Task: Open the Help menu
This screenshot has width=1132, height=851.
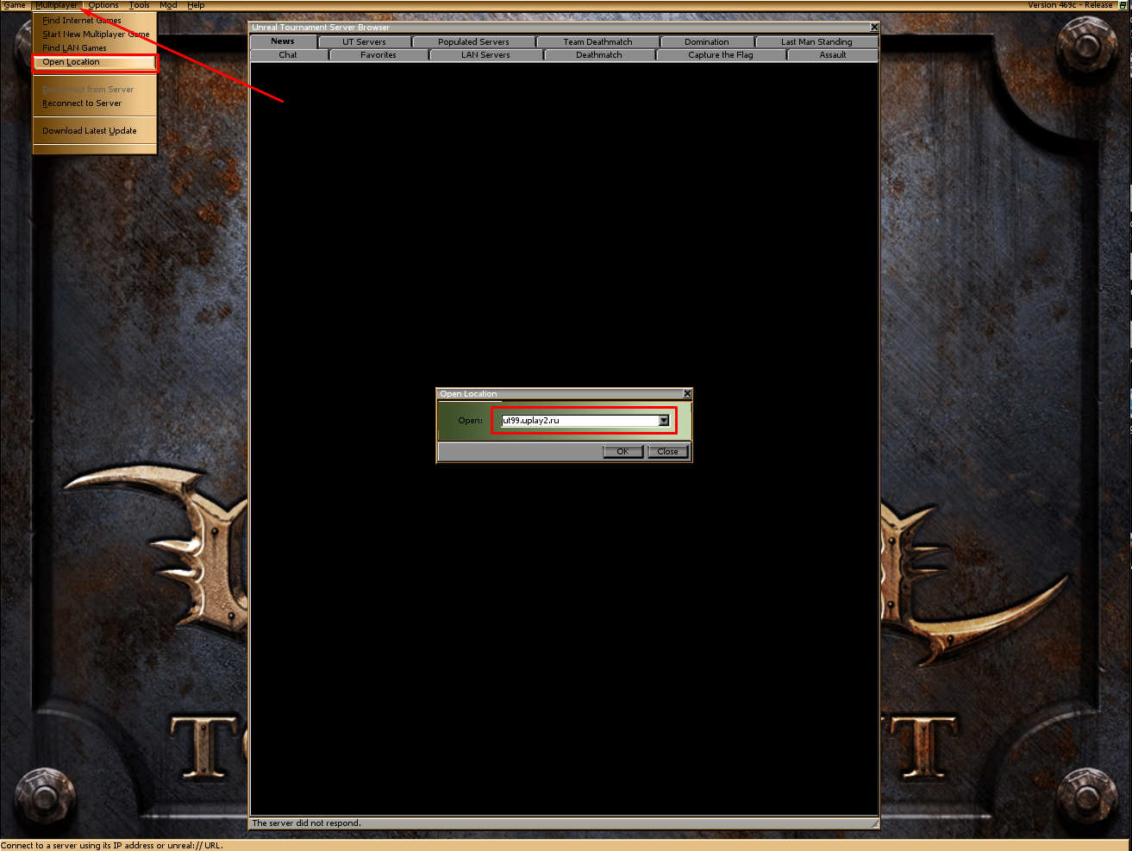Action: (x=196, y=5)
